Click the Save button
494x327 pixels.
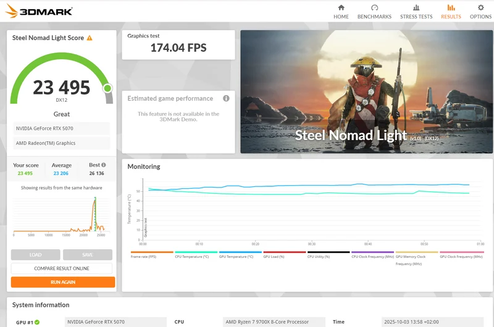[88, 255]
